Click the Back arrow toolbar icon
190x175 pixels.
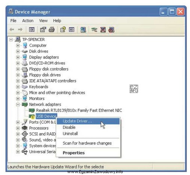tap(12, 30)
